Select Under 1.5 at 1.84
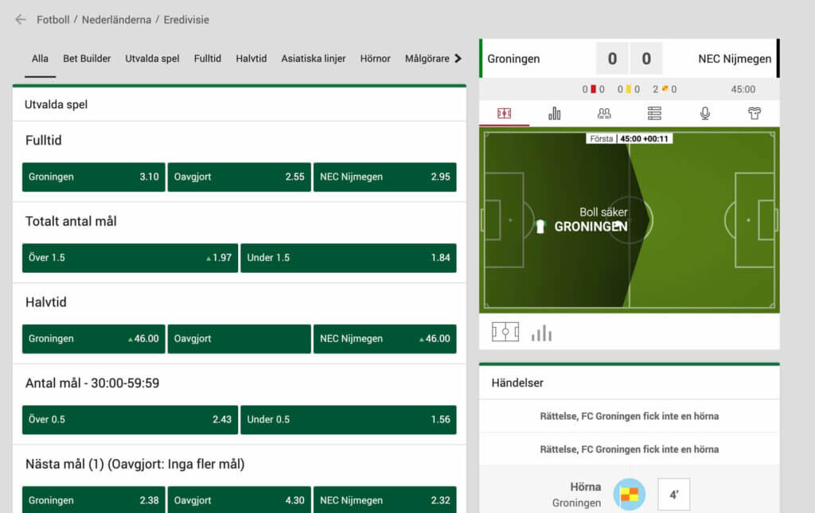This screenshot has height=513, width=815. pyautogui.click(x=349, y=258)
